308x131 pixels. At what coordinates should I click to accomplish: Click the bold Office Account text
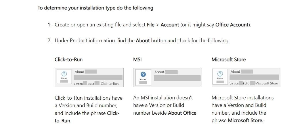tap(232, 25)
